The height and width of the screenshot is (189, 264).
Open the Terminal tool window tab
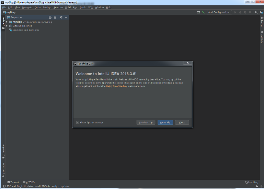pyautogui.click(x=13, y=182)
